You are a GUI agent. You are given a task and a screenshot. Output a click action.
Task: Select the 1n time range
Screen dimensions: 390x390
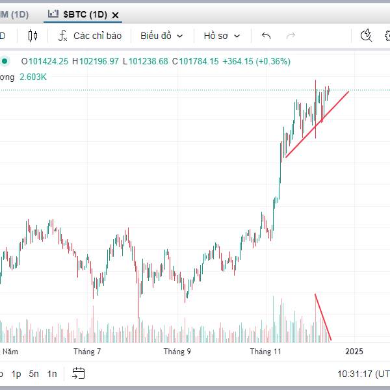[x=52, y=374]
